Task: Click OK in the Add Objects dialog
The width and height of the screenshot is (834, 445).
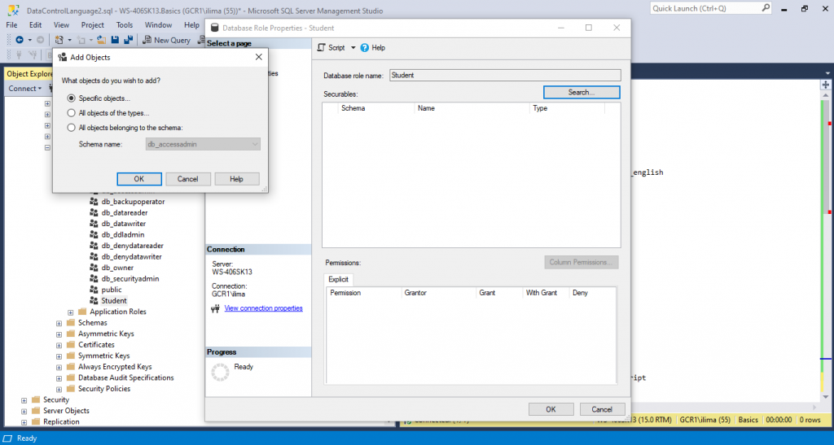Action: click(138, 179)
